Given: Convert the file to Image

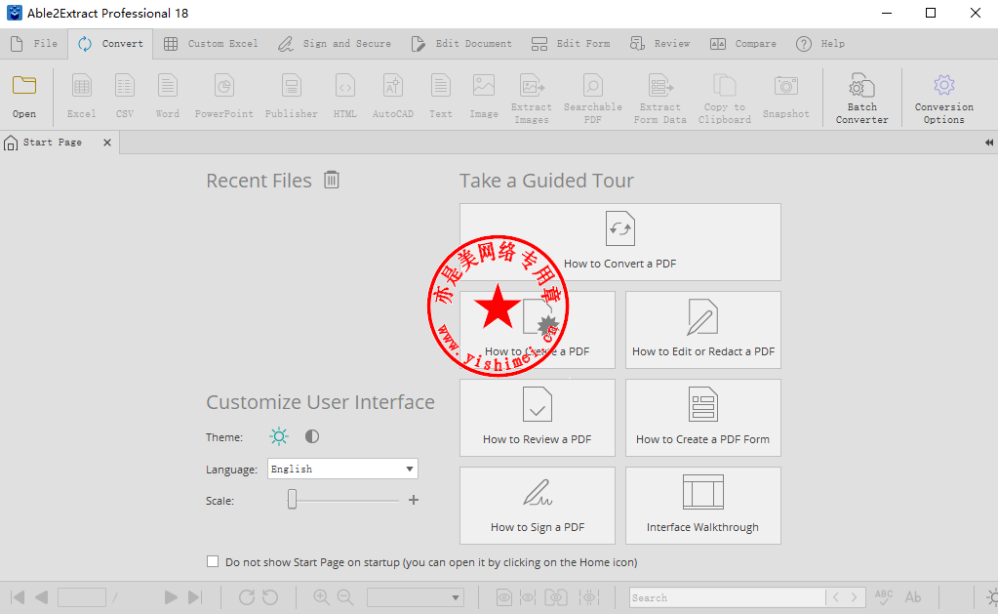Looking at the screenshot, I should pos(484,96).
